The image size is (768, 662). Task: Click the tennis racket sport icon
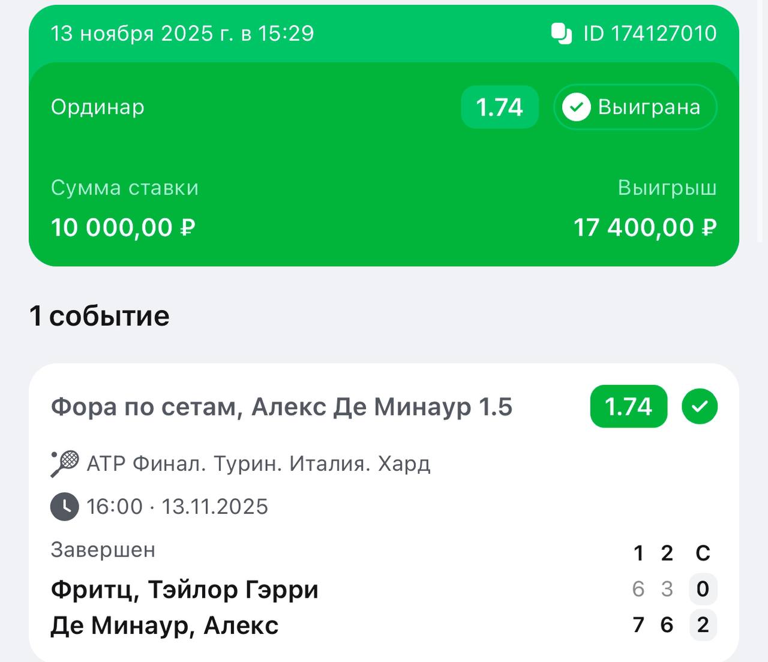click(x=65, y=464)
